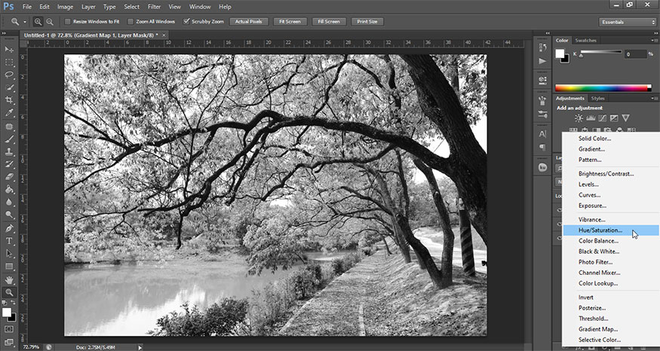Open the File menu
This screenshot has height=351, width=660.
[x=27, y=7]
